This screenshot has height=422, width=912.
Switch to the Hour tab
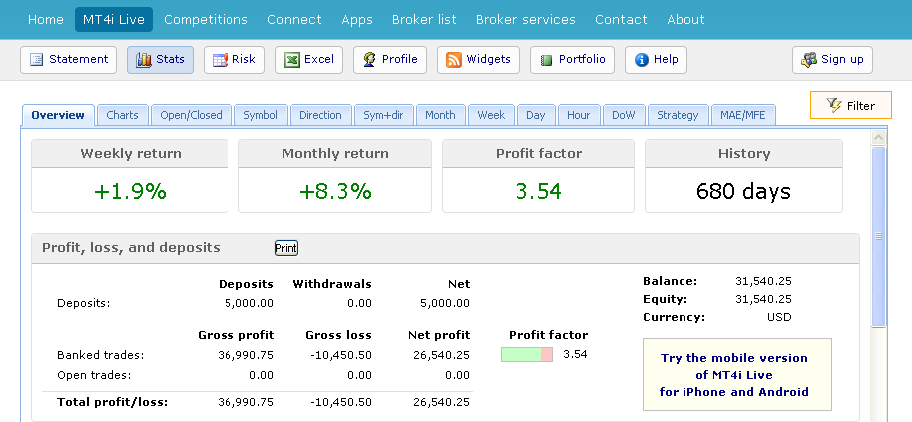tap(578, 115)
